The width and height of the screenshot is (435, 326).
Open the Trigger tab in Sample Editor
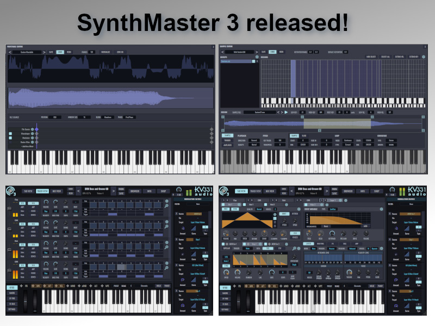click(227, 141)
